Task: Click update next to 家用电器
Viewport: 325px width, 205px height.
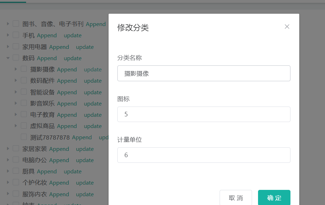Action: click(x=85, y=47)
